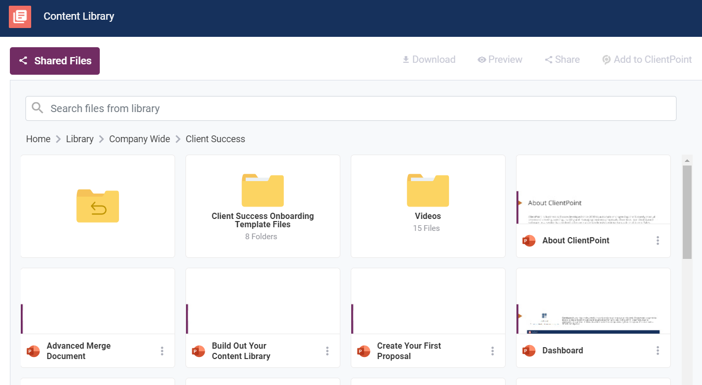This screenshot has height=385, width=702.
Task: Click Add to ClientPoint action
Action: (x=647, y=60)
